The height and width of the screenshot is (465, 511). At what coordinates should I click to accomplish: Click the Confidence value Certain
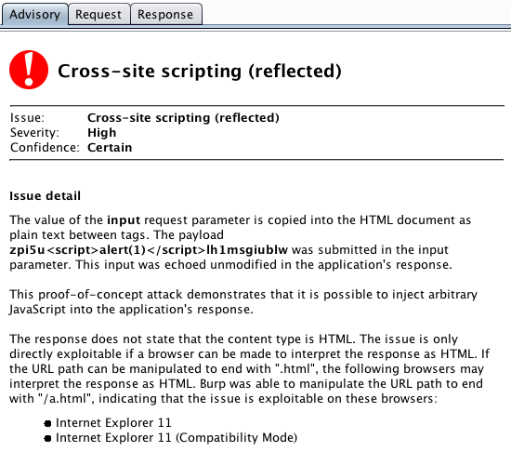110,148
